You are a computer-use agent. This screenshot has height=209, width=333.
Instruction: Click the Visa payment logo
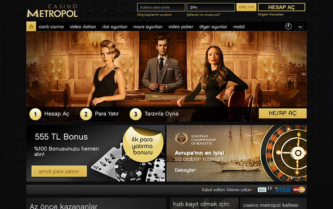tap(282, 189)
